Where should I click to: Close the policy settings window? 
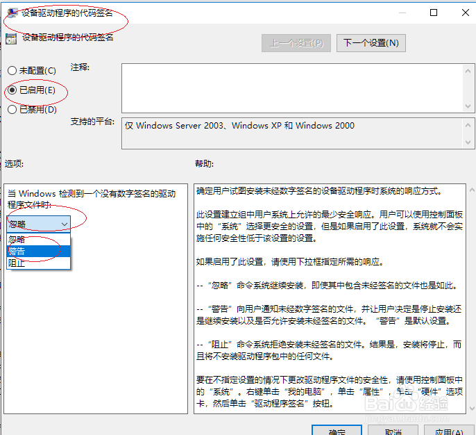[x=466, y=13]
